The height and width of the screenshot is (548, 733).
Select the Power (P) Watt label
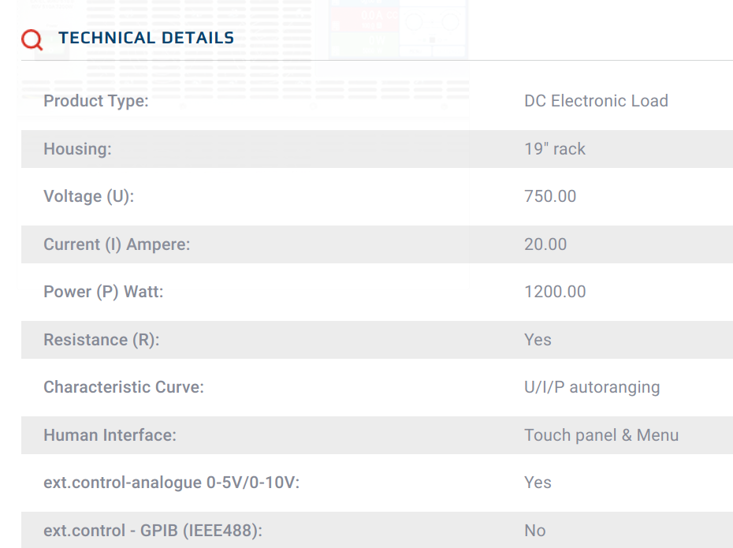[103, 292]
